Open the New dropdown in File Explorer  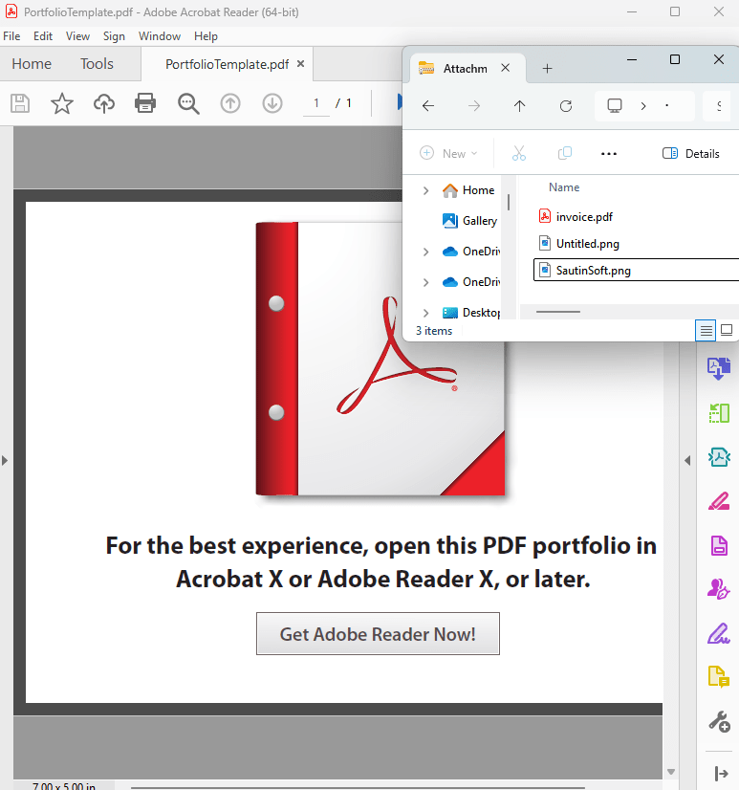(448, 153)
